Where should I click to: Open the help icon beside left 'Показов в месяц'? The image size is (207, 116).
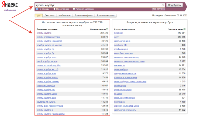[107, 29]
